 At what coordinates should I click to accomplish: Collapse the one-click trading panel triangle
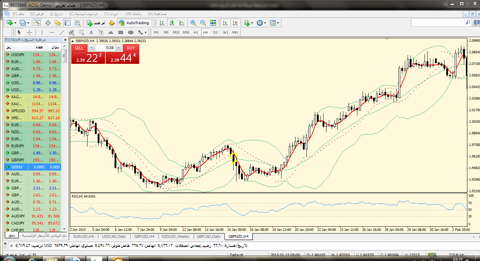pos(73,41)
